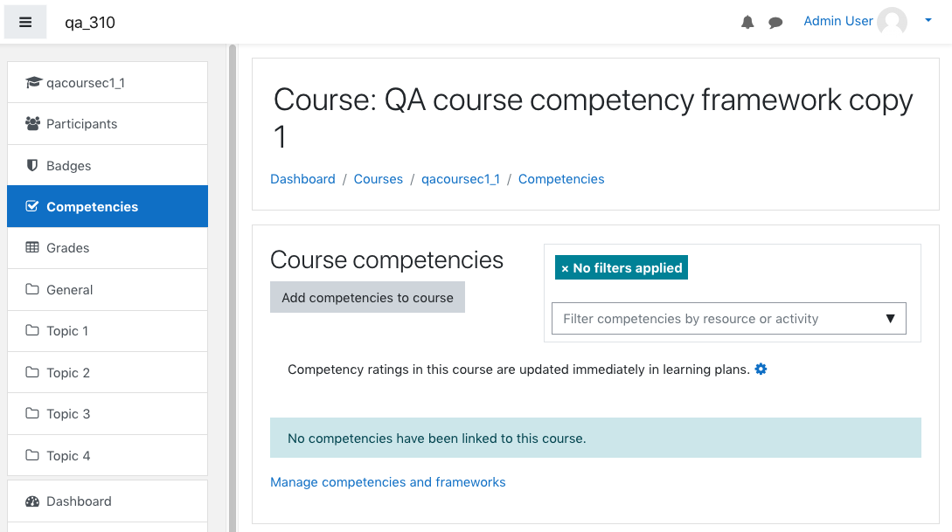
Task: Open the notifications bell icon
Action: click(x=747, y=23)
